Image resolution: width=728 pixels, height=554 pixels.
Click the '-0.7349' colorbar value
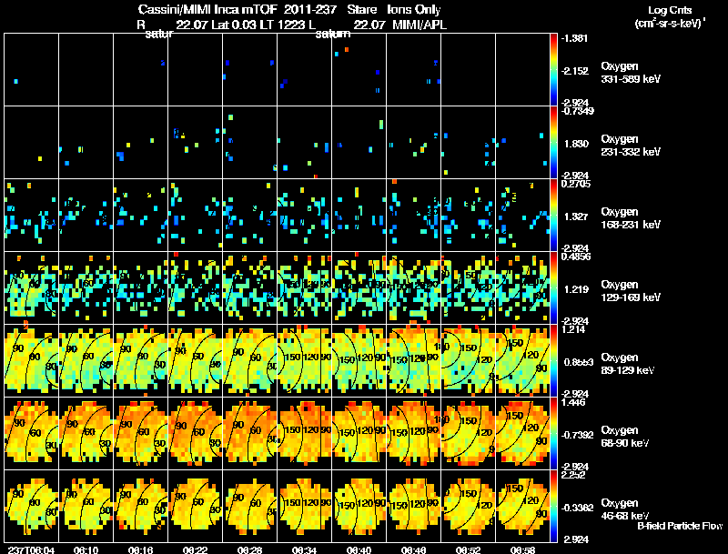coord(577,110)
